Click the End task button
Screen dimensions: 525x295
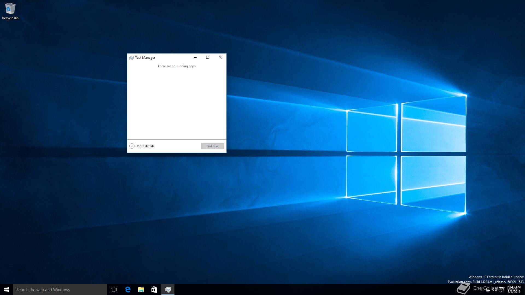click(x=212, y=146)
